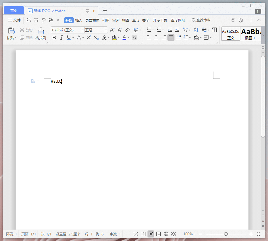Switch to the 插入 ribbon tab
Image resolution: width=268 pixels, height=241 pixels.
(79, 20)
